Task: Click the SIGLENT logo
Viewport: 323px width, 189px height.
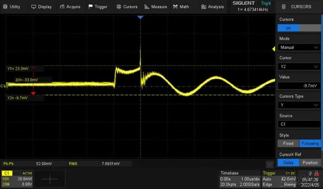Action: 243,3
